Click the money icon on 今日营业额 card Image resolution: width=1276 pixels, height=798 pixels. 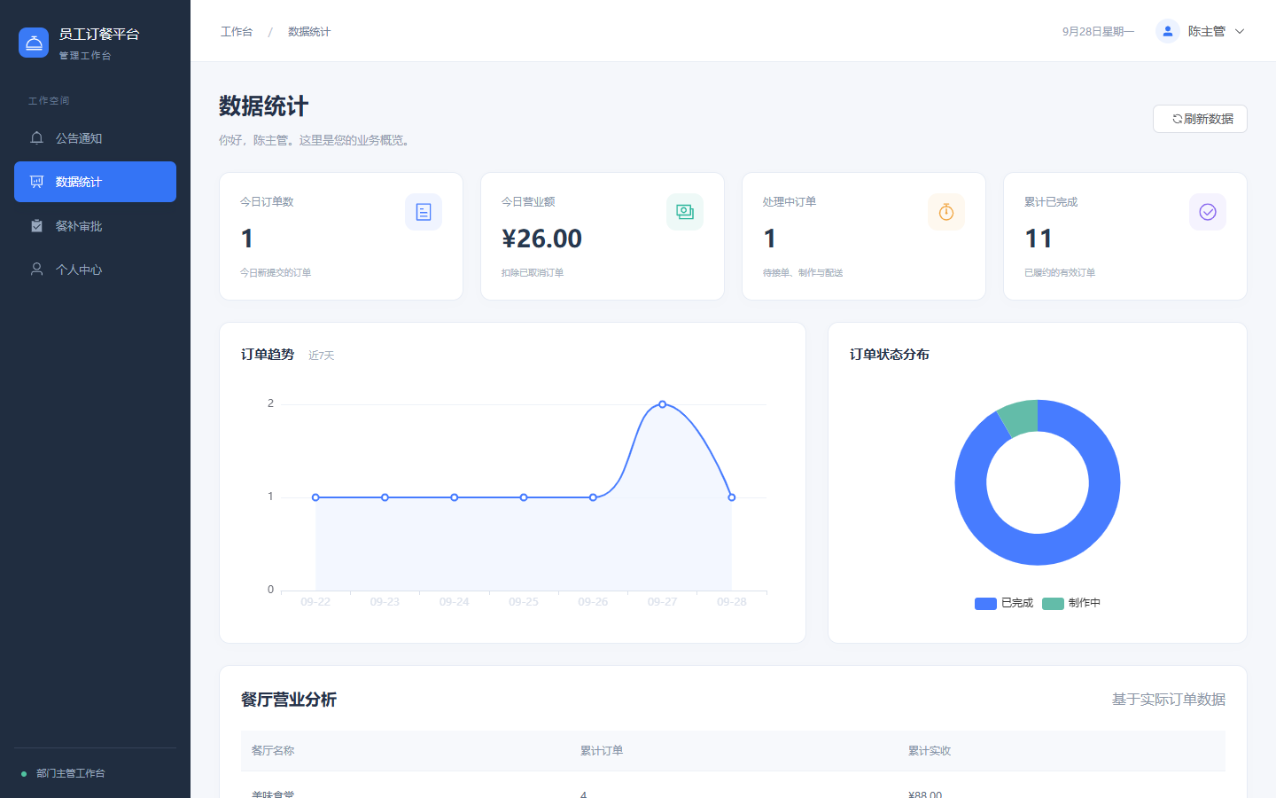click(x=685, y=212)
